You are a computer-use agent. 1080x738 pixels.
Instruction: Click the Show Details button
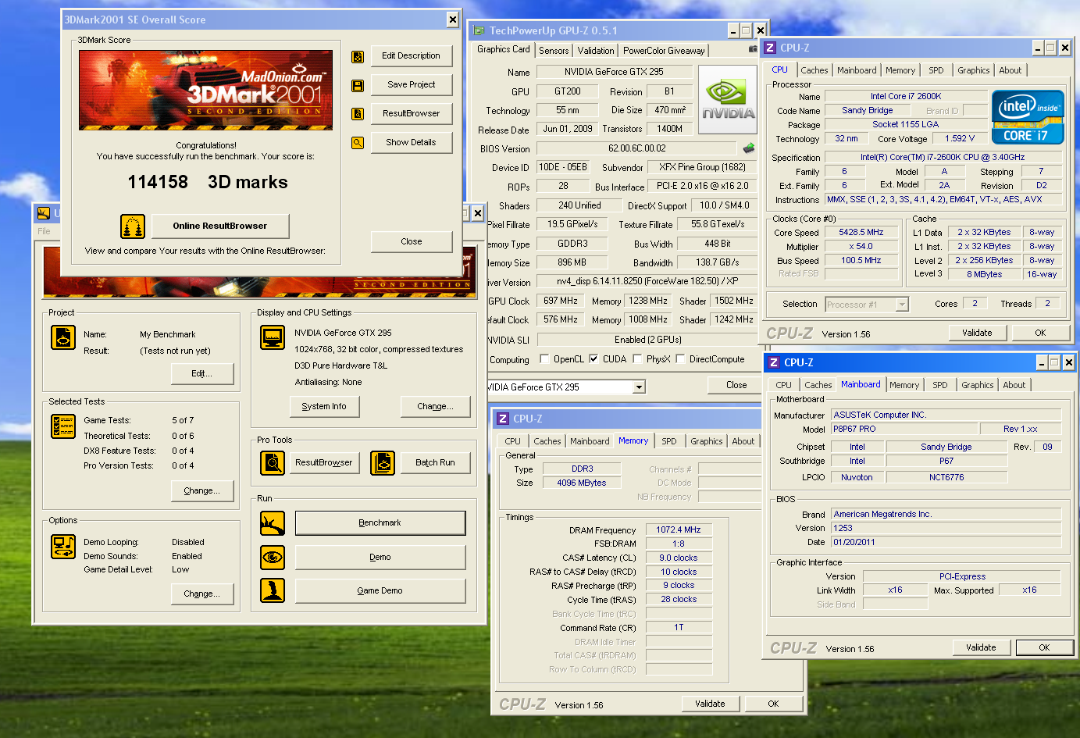point(411,143)
